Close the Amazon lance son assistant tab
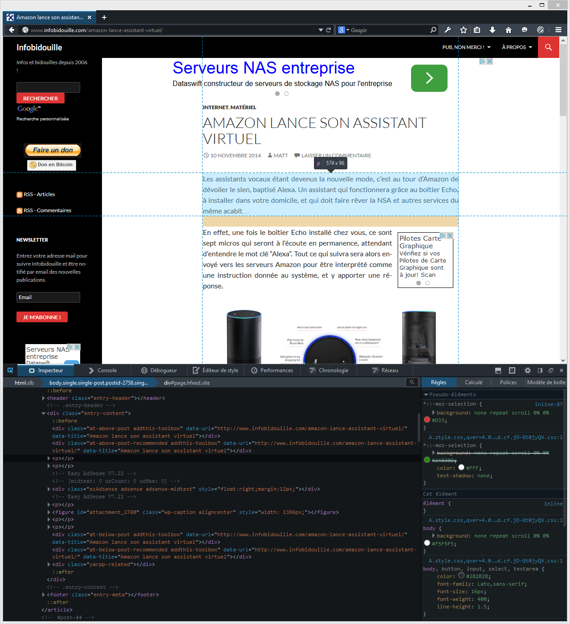Screen dimensions: 570x624 90,17
